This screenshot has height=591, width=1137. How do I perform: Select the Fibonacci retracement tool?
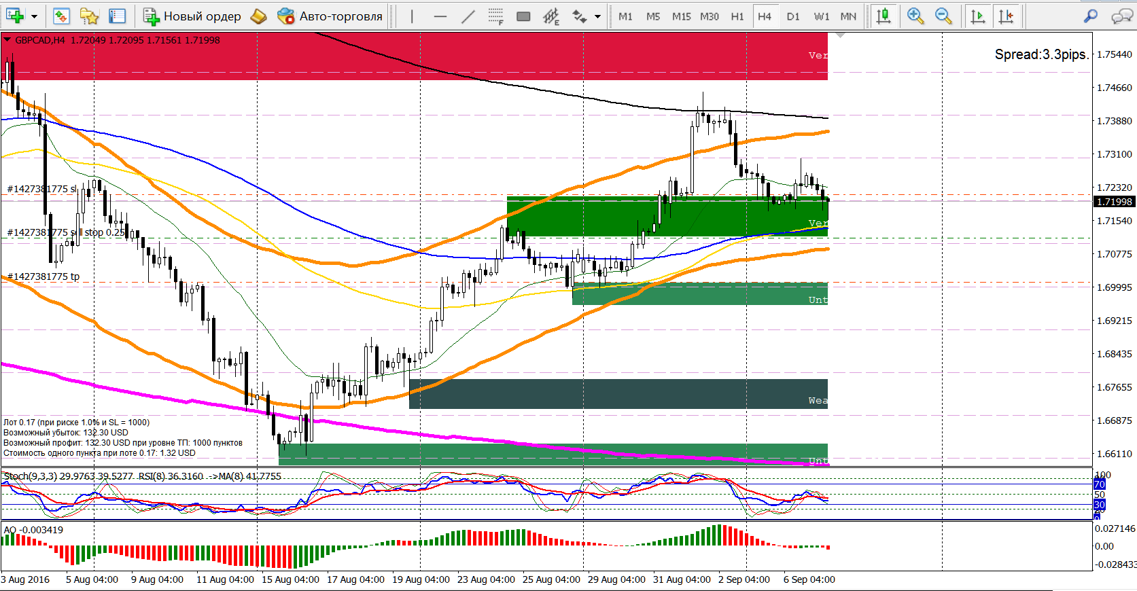[495, 16]
